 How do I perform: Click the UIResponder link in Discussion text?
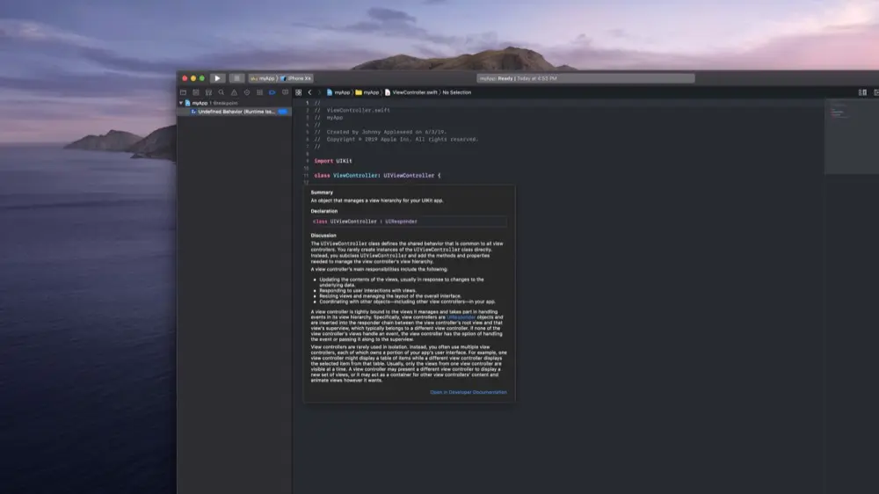tap(461, 317)
